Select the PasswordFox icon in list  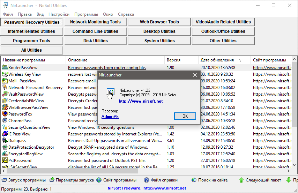[x=5, y=114]
